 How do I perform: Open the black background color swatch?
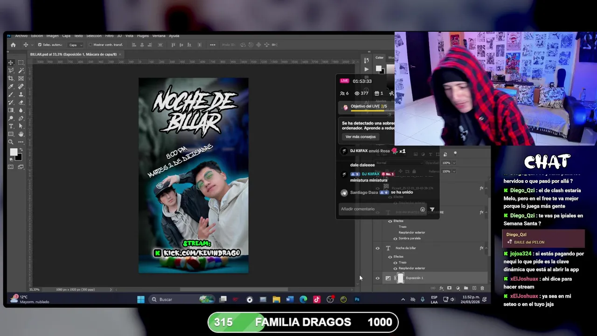tap(19, 158)
